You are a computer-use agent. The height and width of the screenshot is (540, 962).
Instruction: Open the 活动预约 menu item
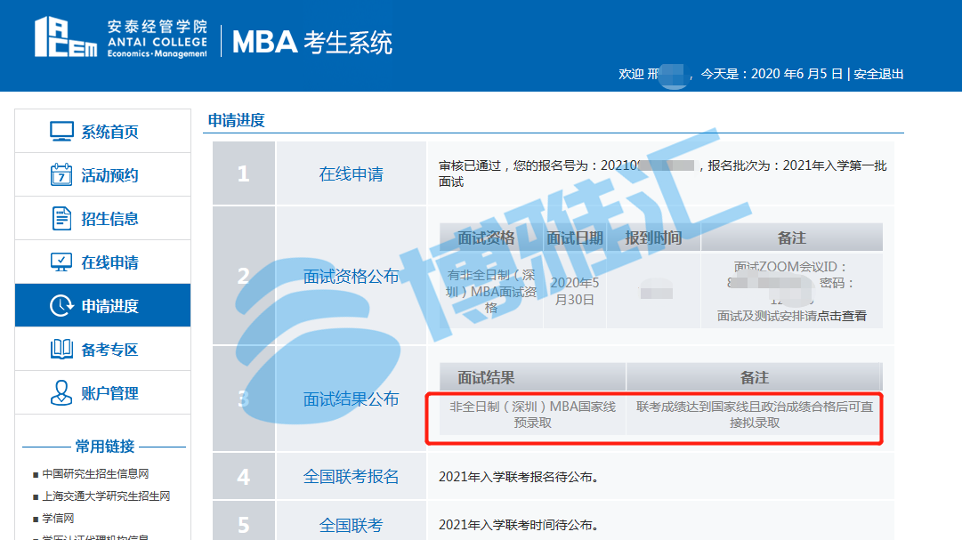[102, 175]
